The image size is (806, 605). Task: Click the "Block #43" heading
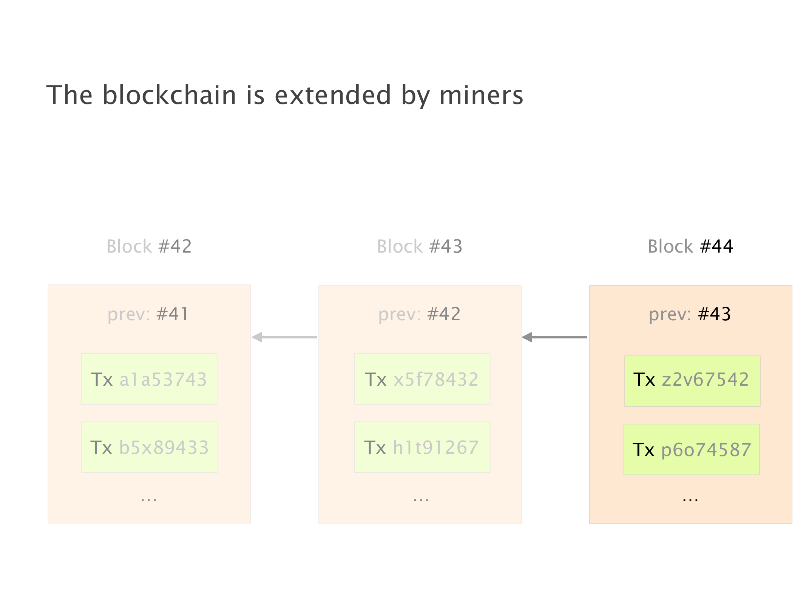click(x=420, y=247)
